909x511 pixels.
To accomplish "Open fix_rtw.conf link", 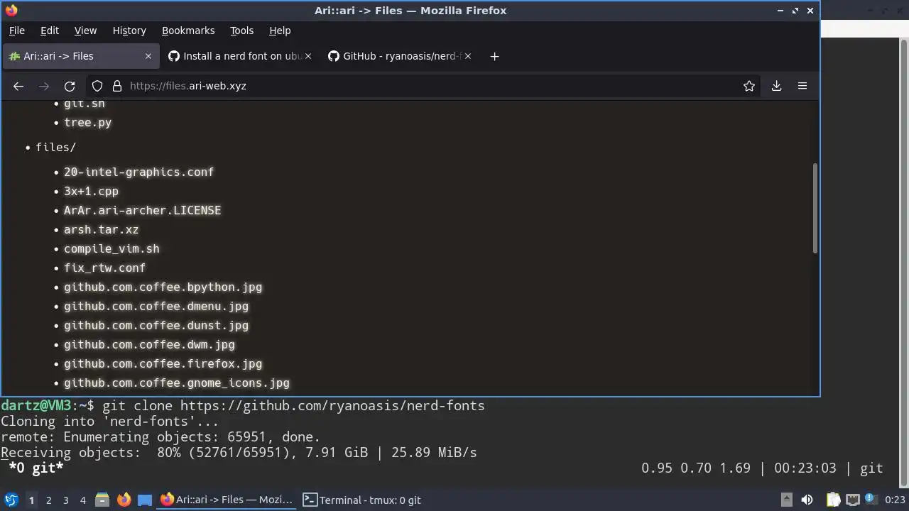I will click(104, 268).
